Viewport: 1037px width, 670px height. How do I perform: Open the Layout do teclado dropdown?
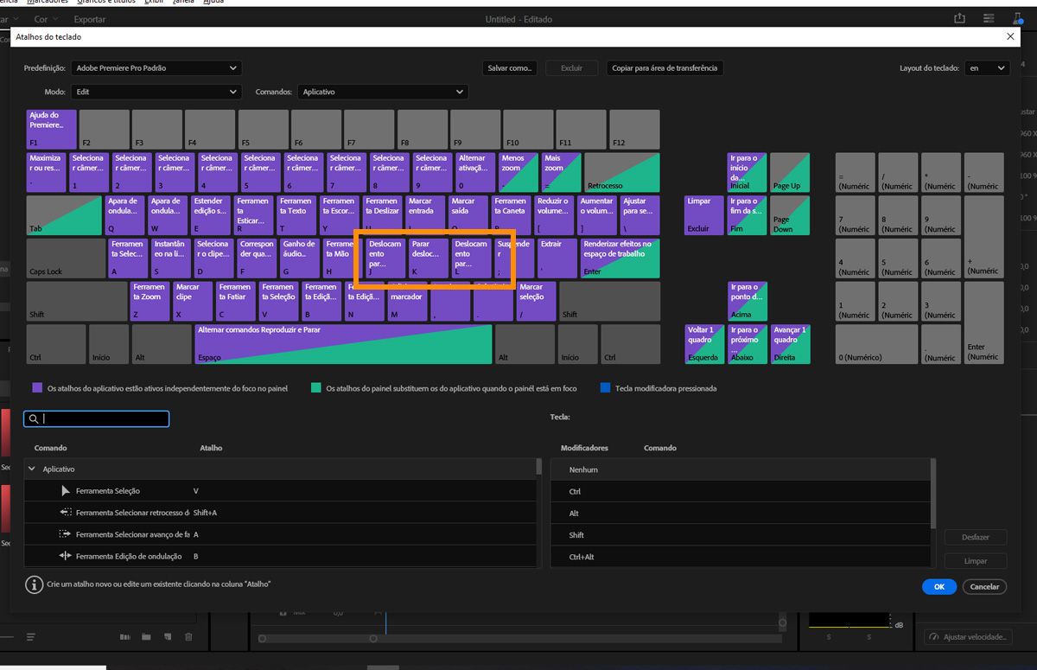click(987, 67)
